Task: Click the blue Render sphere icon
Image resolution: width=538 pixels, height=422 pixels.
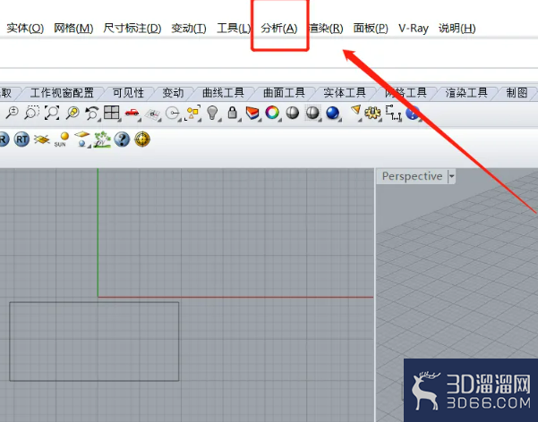Action: [x=332, y=113]
